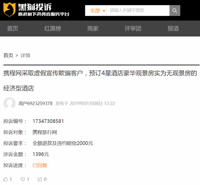Click the thumbs-up like icon

point(5,179)
